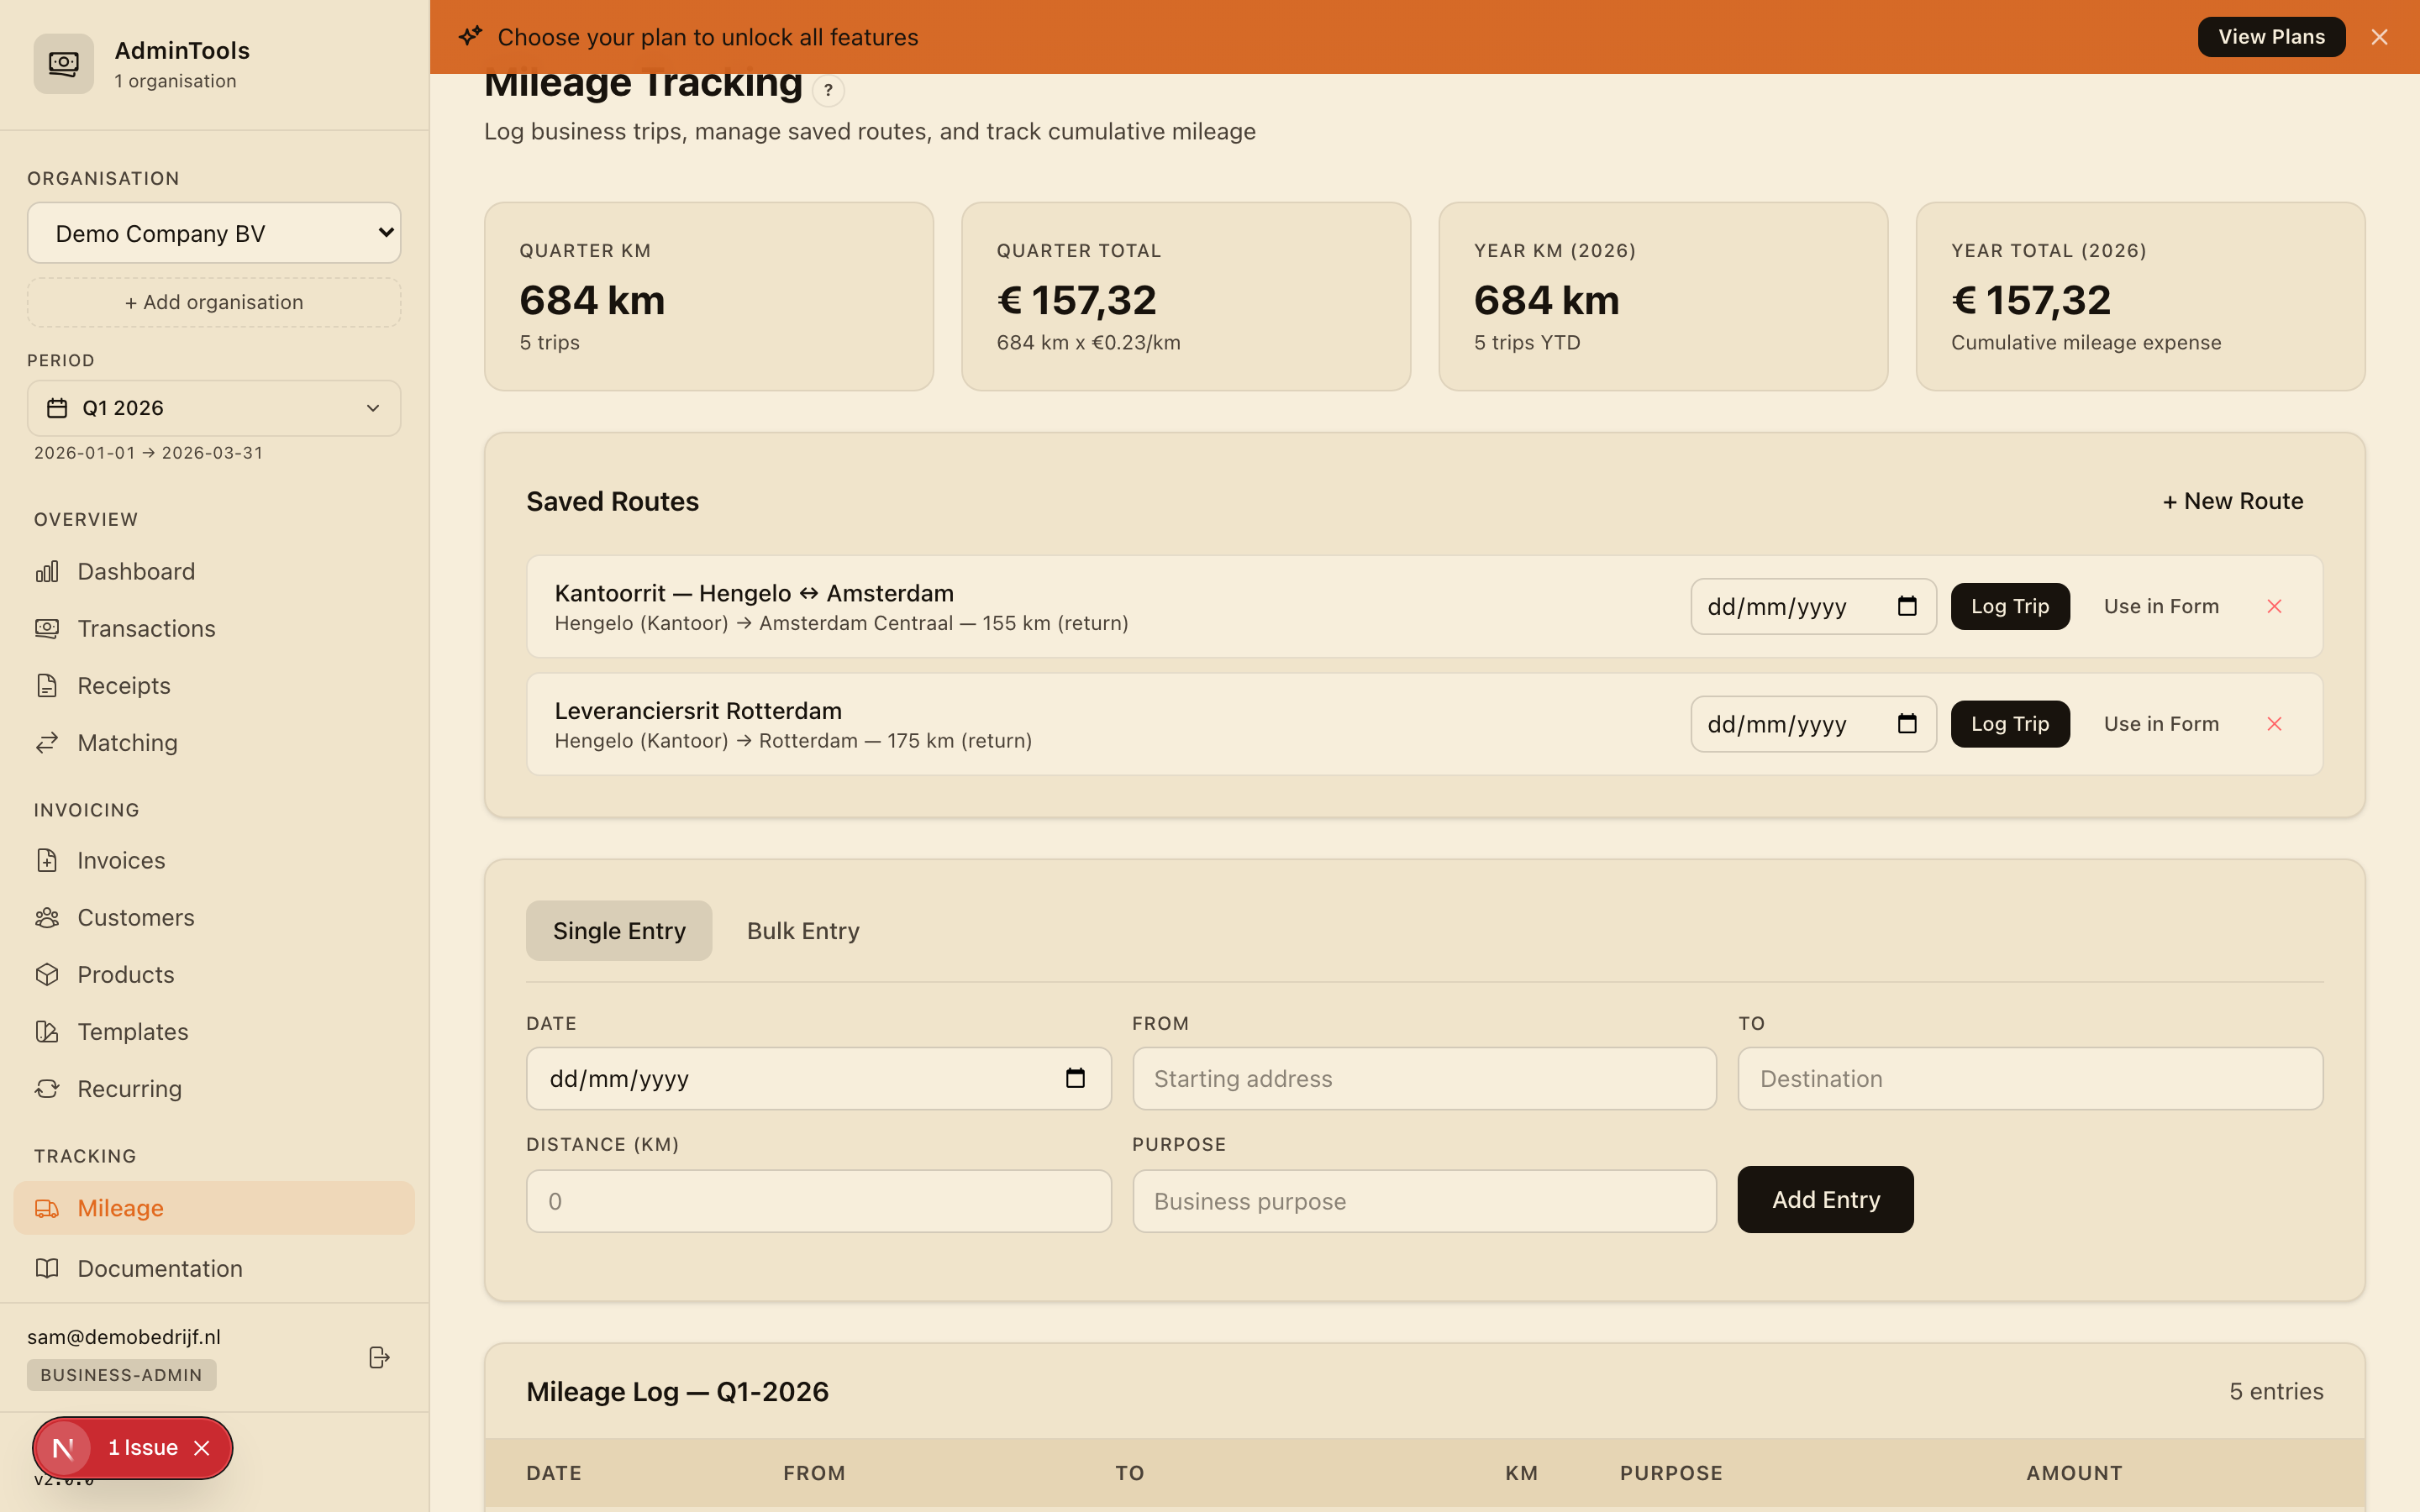Click the Transactions banknote icon
The width and height of the screenshot is (2420, 1512).
pos(47,628)
